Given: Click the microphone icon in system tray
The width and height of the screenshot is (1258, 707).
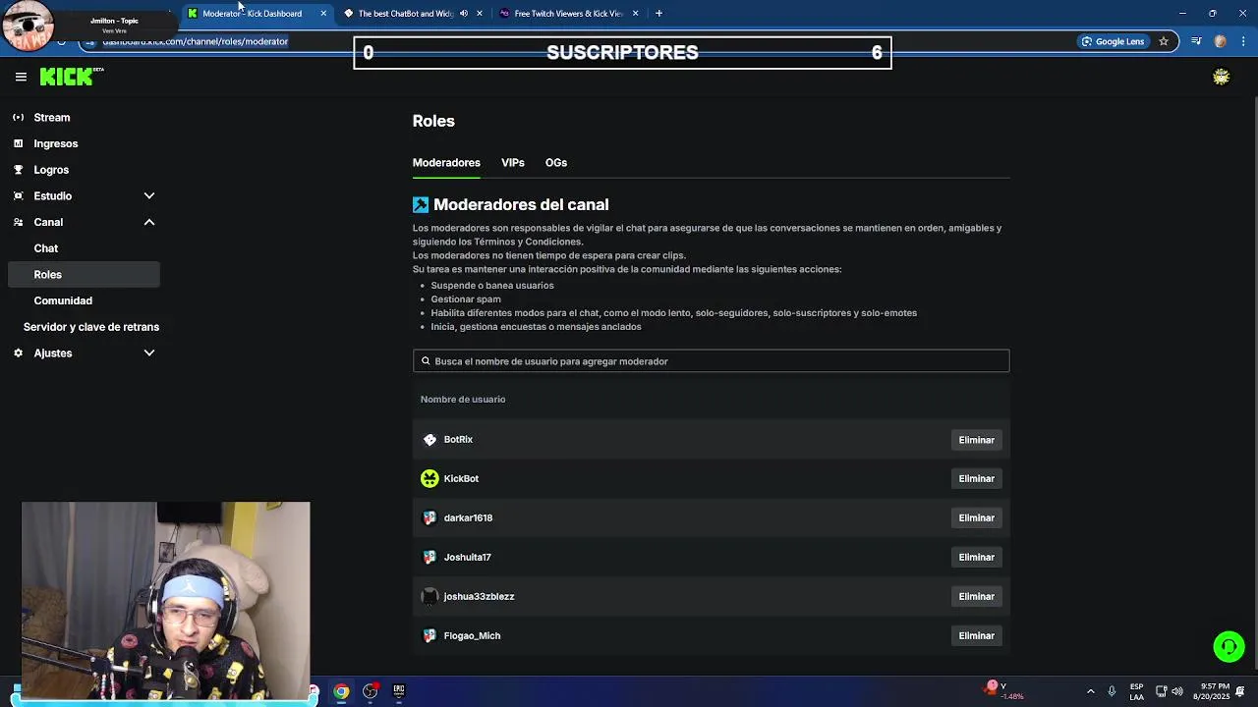Looking at the screenshot, I should (1112, 691).
